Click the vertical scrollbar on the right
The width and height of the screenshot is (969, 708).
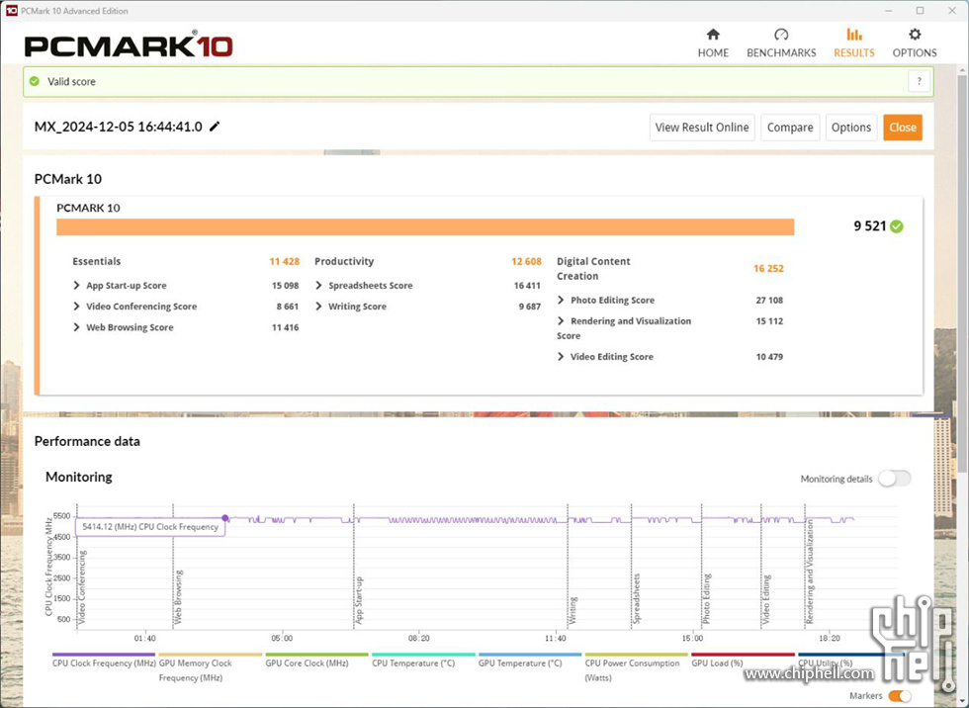coord(963,272)
